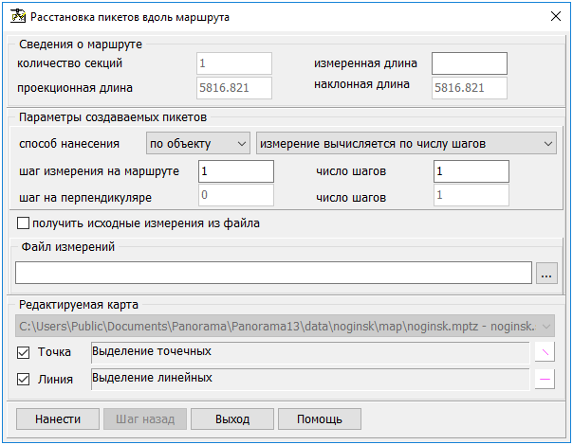The width and height of the screenshot is (573, 445).
Task: Click the dialog title bar app icon
Action: tap(16, 16)
